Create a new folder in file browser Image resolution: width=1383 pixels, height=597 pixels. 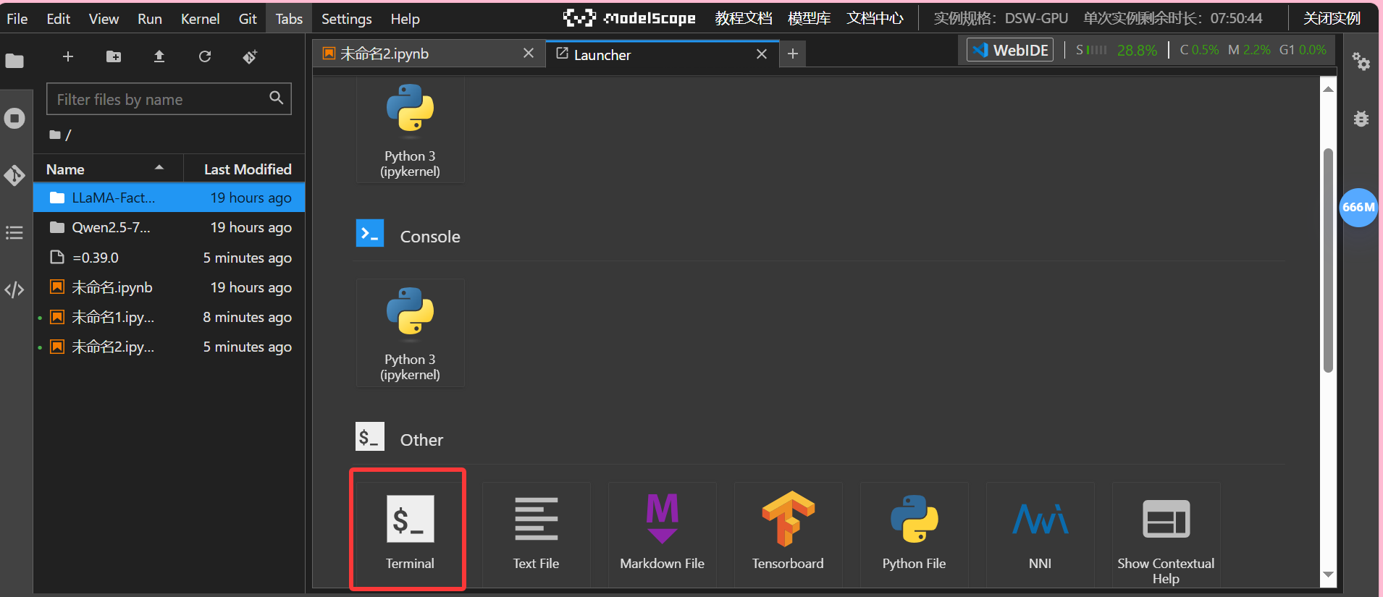coord(114,56)
